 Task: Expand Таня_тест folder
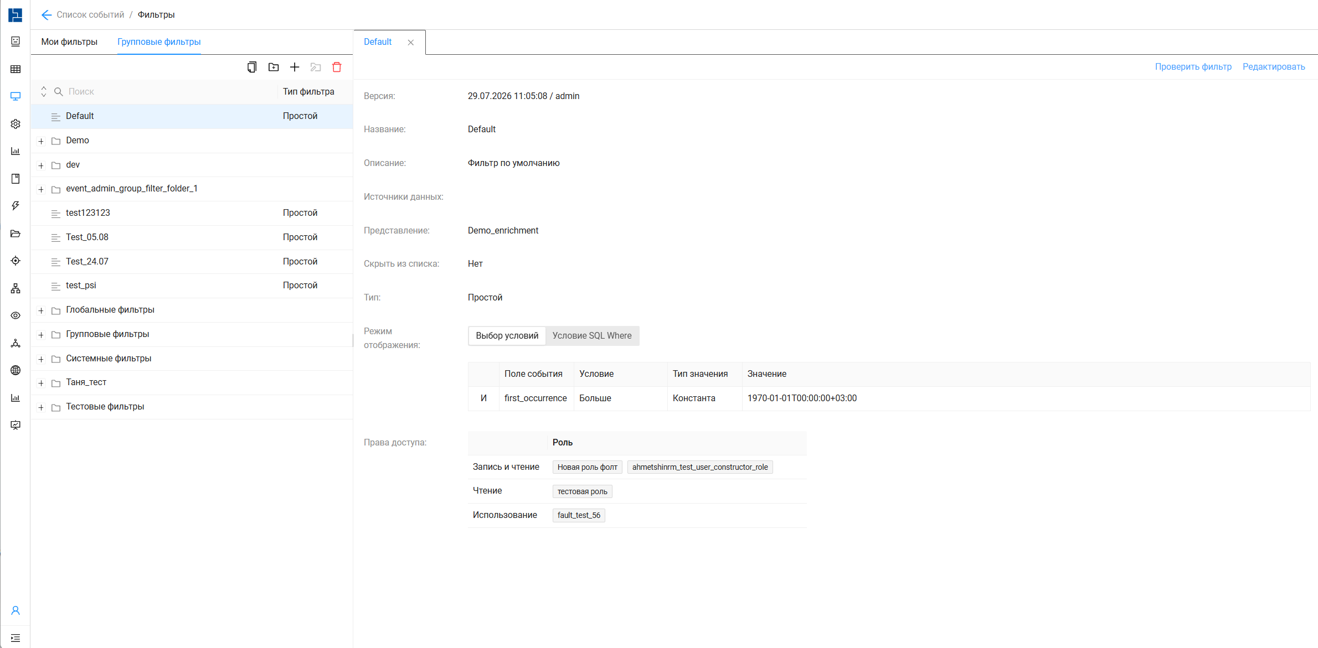[41, 383]
